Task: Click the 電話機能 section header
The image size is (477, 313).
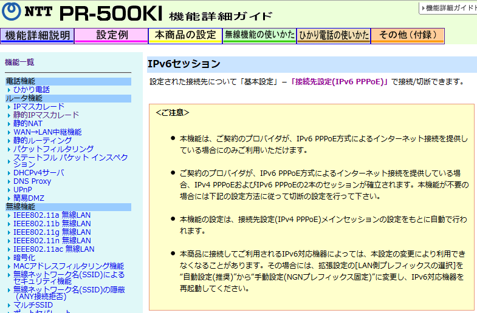Action: pos(68,81)
